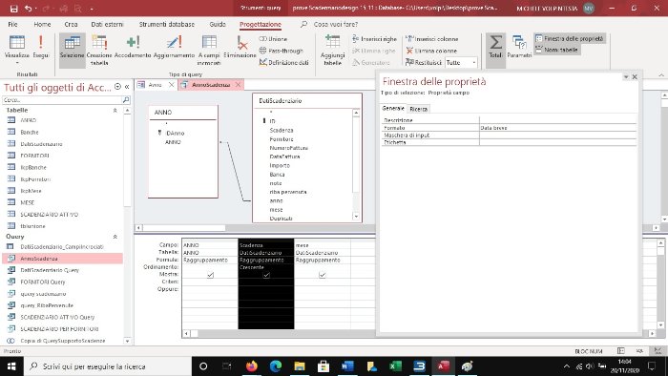Collapse the ribbon with the arrow

pos(661,75)
